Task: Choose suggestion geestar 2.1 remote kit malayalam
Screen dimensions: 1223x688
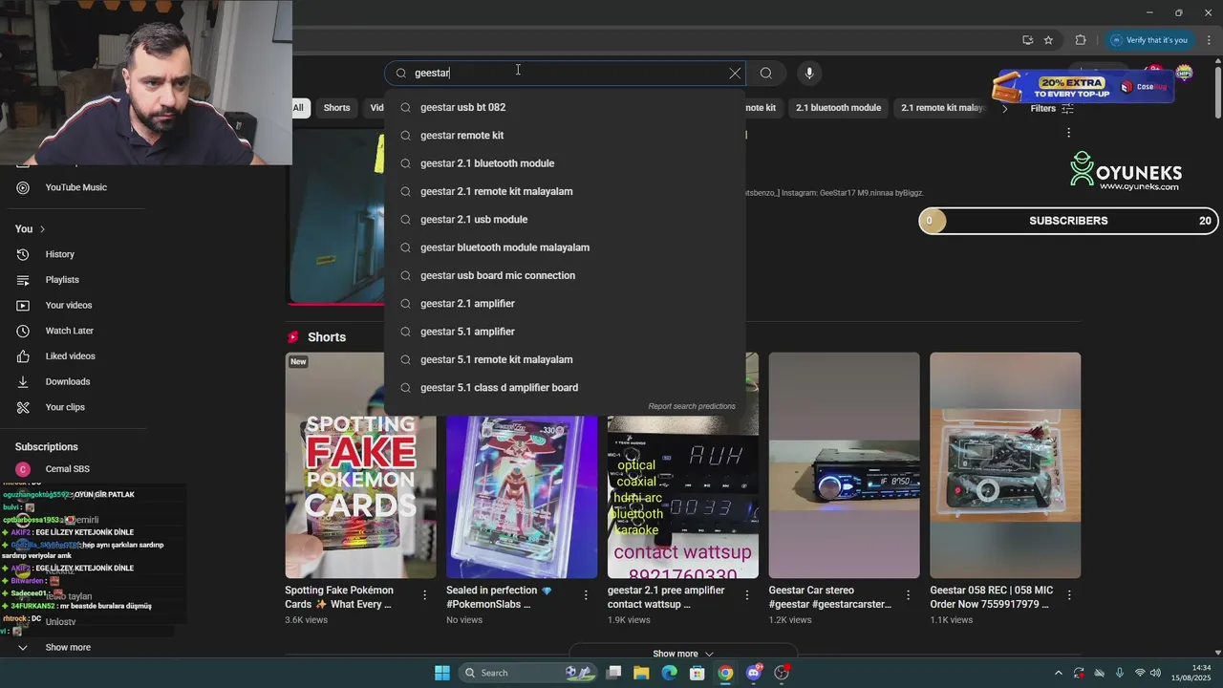Action: pos(564,191)
